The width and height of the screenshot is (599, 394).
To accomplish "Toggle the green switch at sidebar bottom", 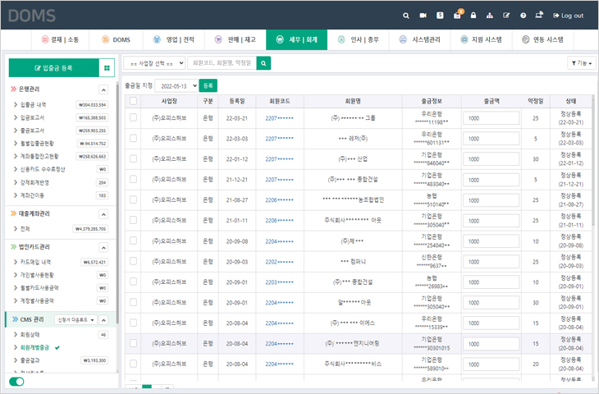I will [16, 382].
